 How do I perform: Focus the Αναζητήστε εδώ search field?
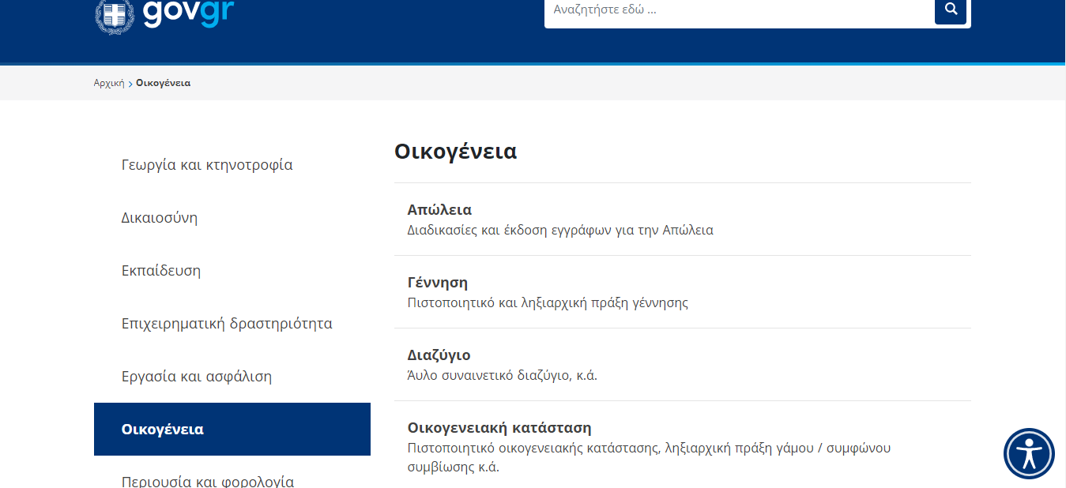(x=740, y=11)
